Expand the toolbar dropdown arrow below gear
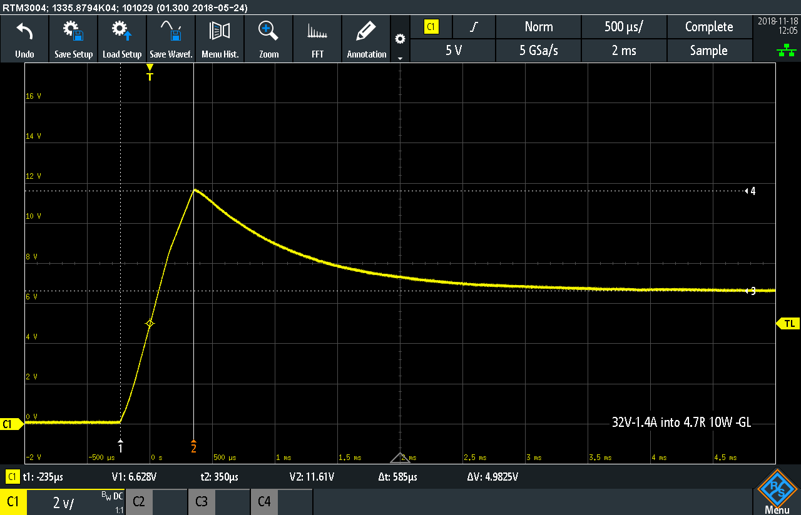801x515 pixels. coord(400,57)
